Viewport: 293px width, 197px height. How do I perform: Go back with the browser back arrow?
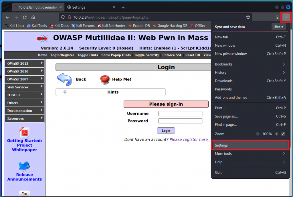click(x=7, y=17)
